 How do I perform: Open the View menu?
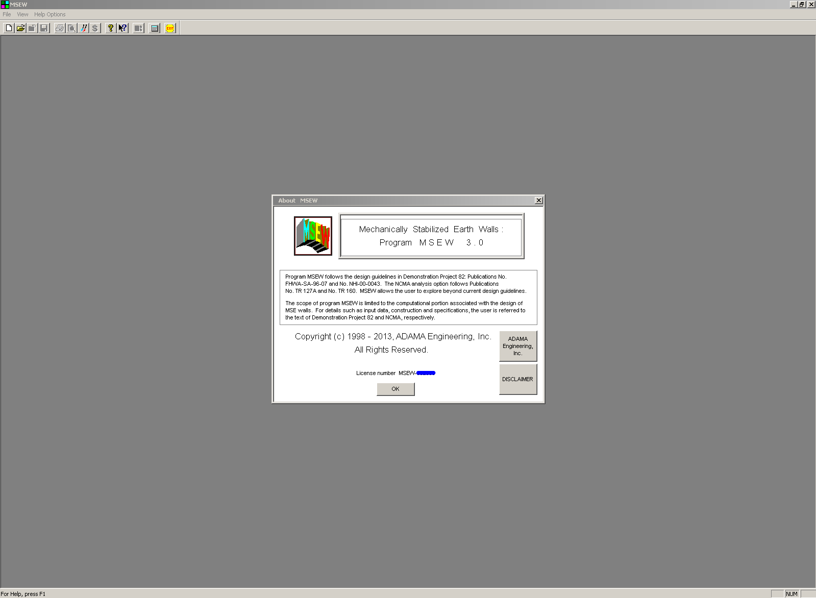tap(22, 14)
